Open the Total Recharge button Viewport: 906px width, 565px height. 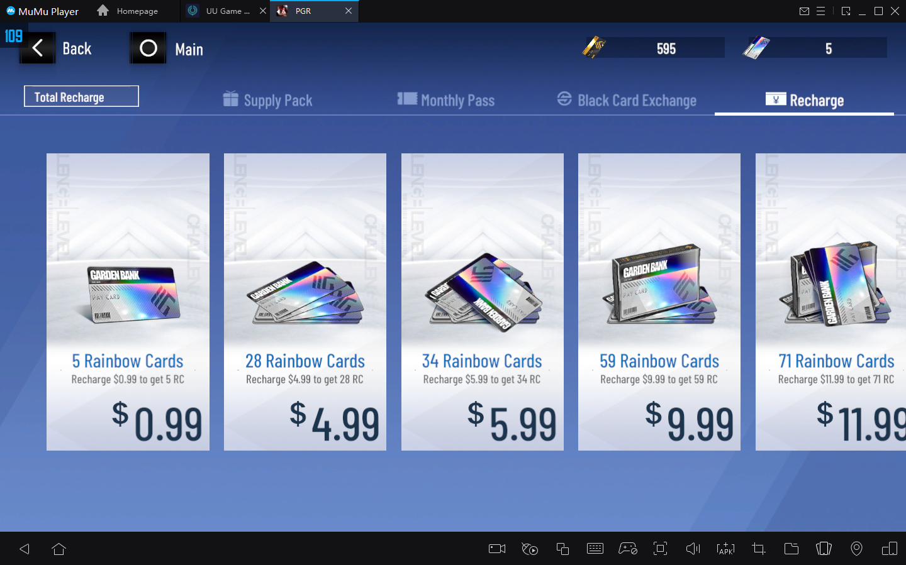(81, 96)
